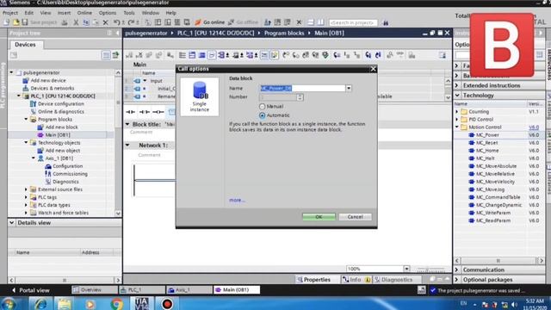Viewport: 551px width, 310px height.
Task: Expand the Watch and force tables node
Action: (26, 213)
